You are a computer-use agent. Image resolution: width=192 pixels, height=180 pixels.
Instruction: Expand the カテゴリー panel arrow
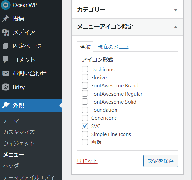176,10
